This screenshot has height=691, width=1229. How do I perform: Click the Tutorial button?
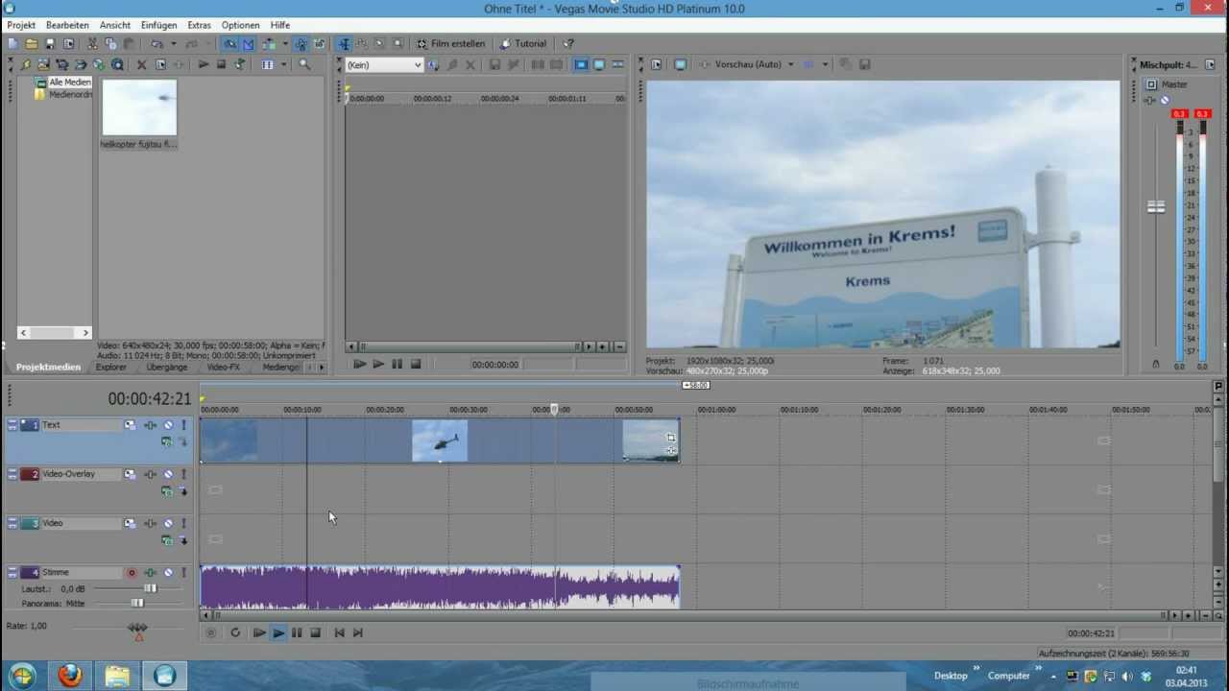pos(522,44)
